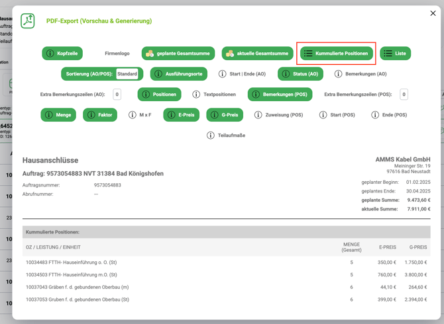Viewport: 444px width, 324px height.
Task: Toggle Status (AO) button
Action: tap(300, 74)
